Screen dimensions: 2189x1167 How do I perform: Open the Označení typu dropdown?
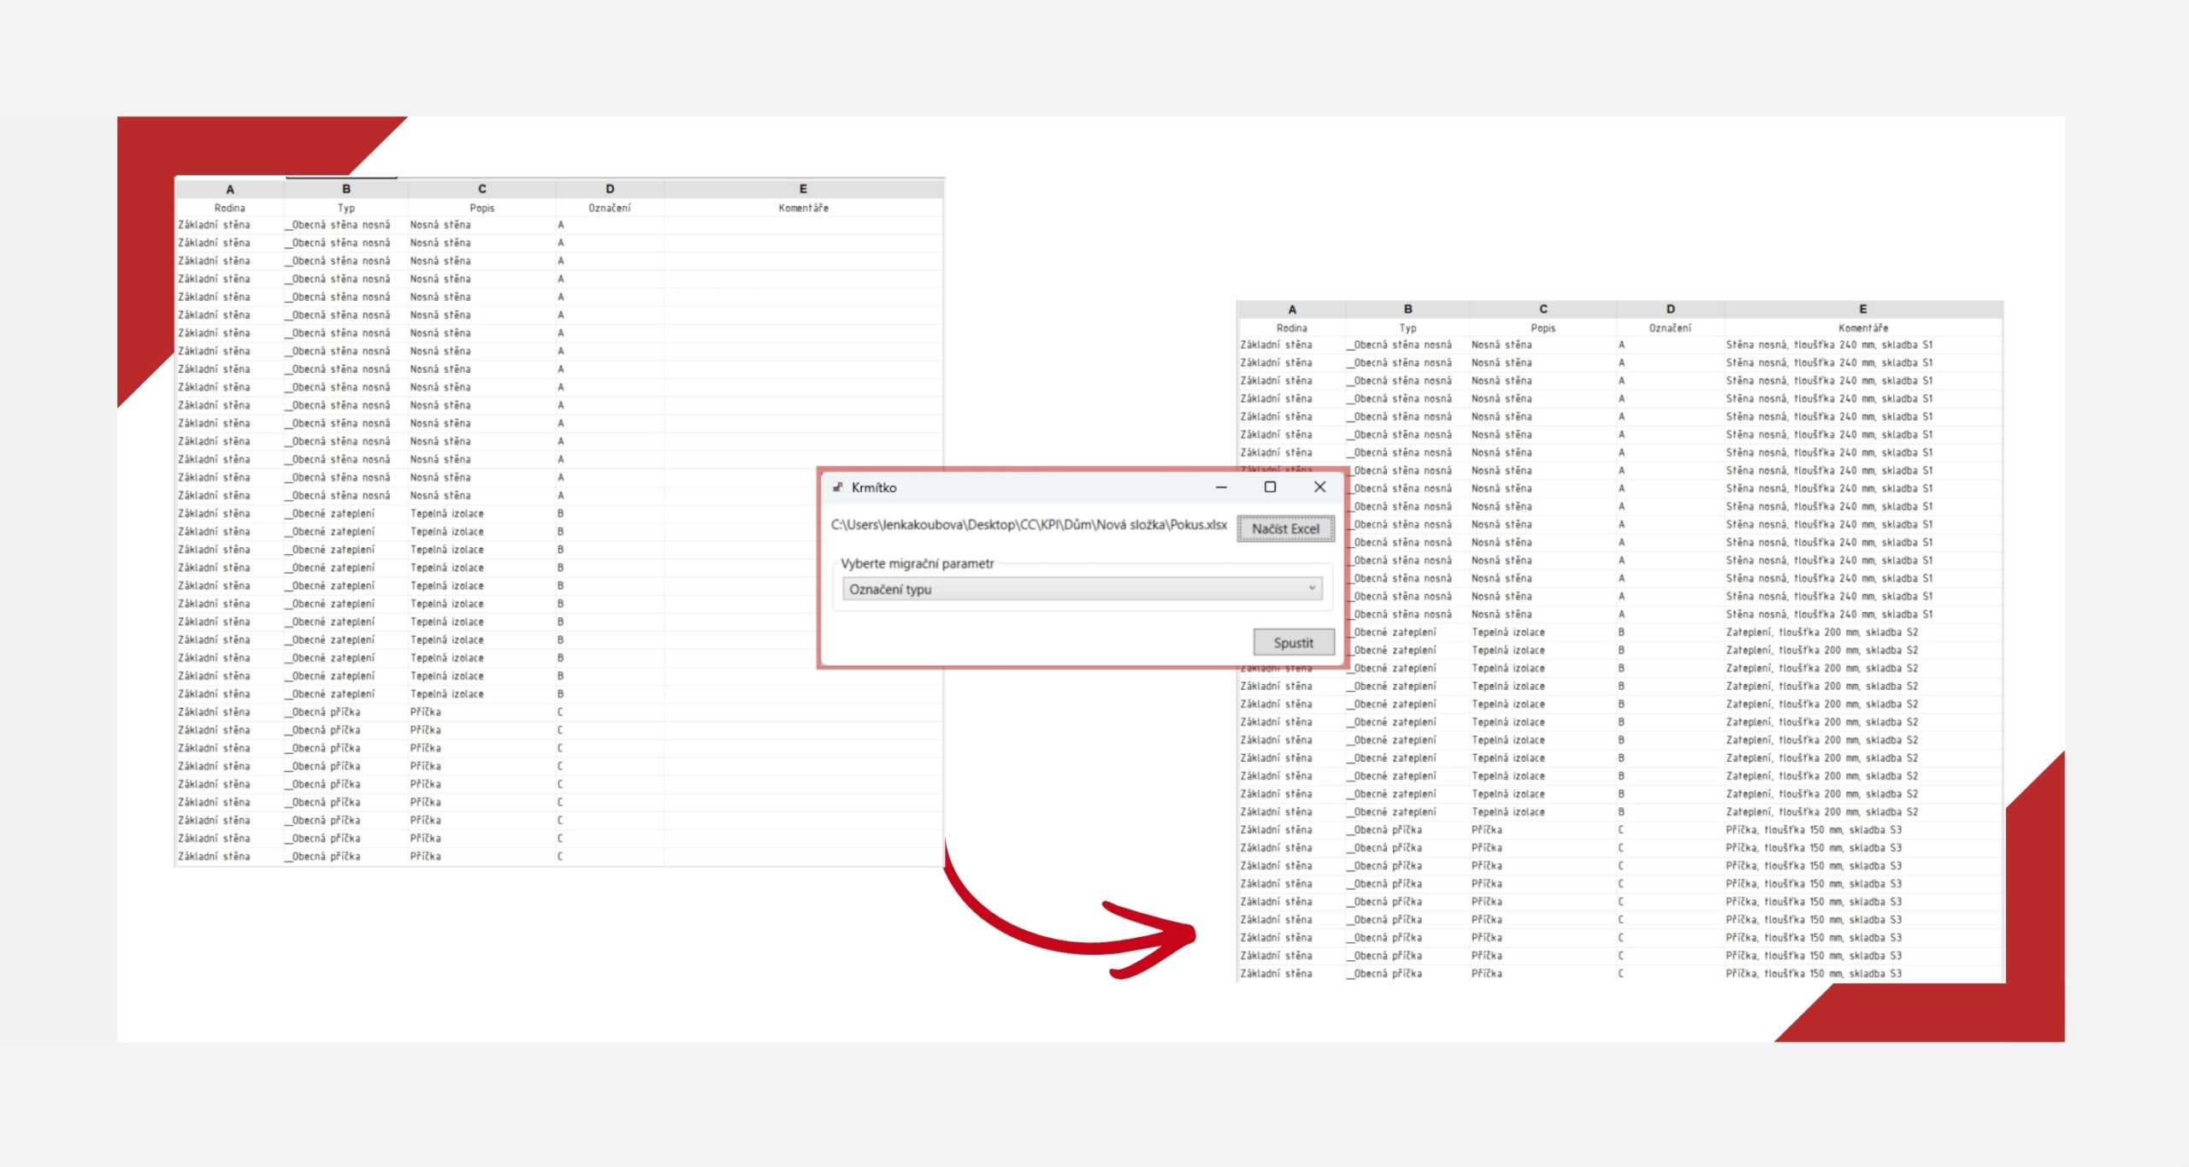point(1082,589)
